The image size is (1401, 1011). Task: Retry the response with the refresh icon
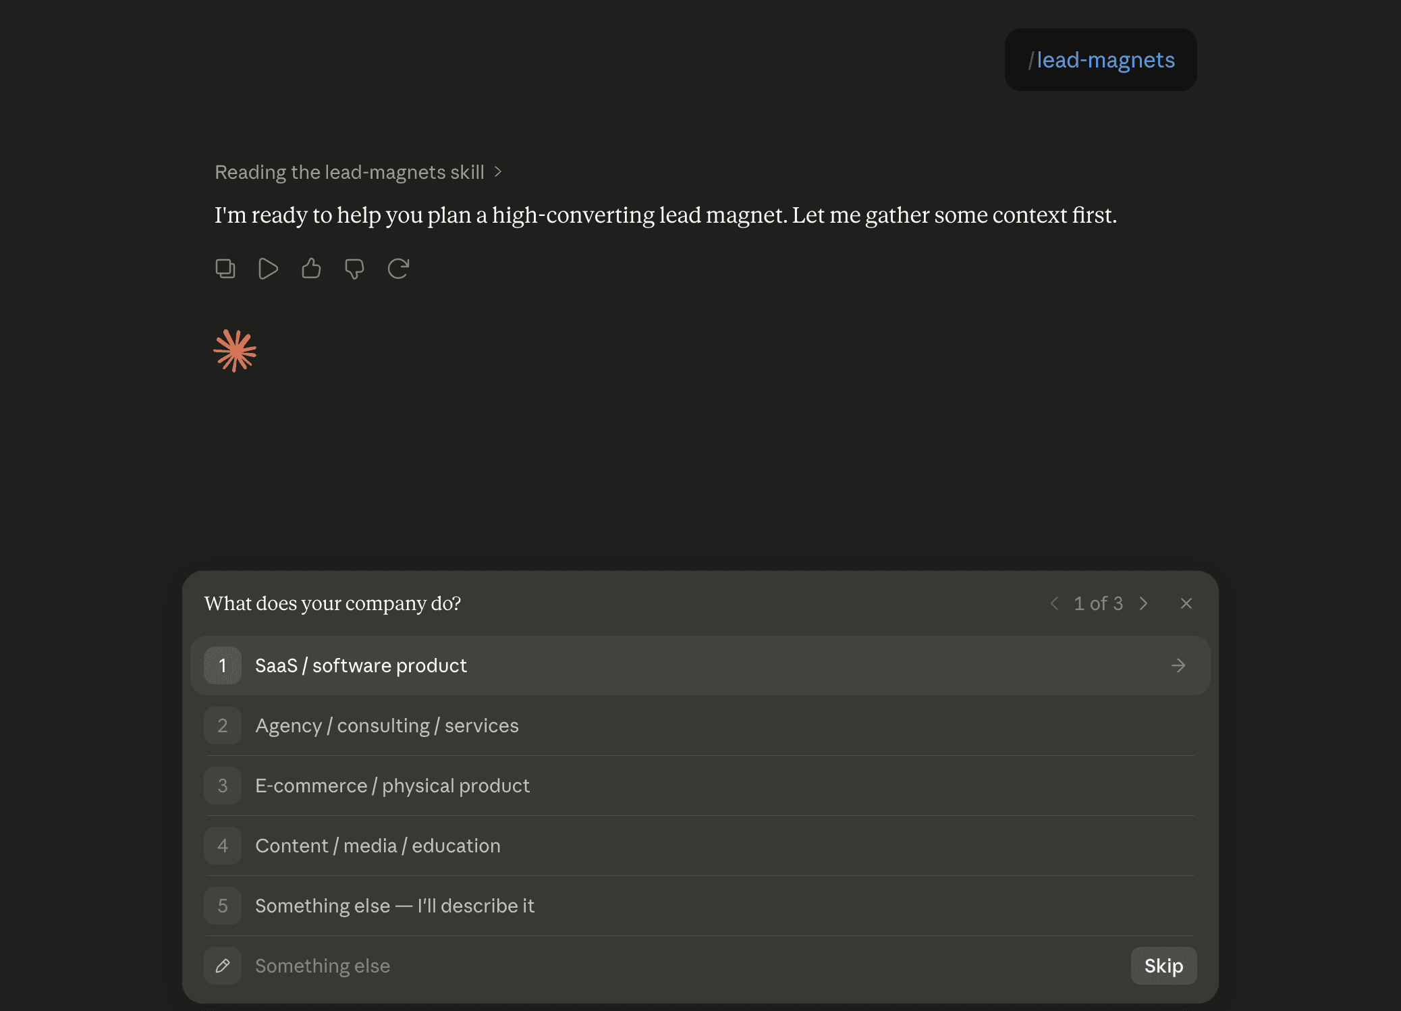coord(398,269)
